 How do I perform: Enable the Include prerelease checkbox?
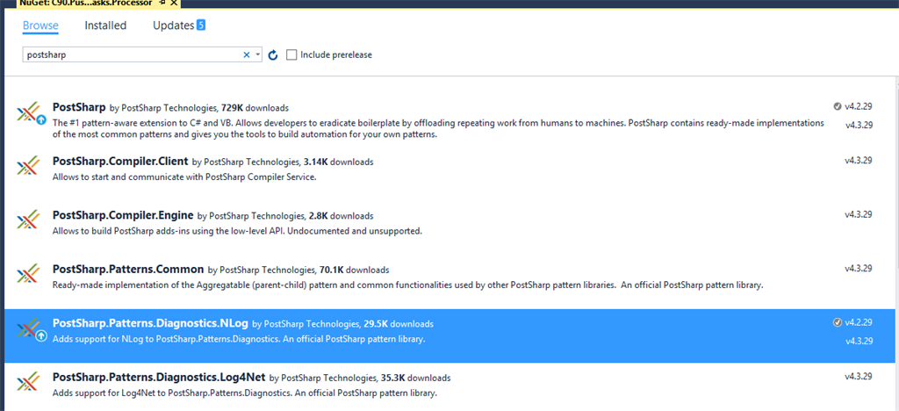tap(291, 54)
